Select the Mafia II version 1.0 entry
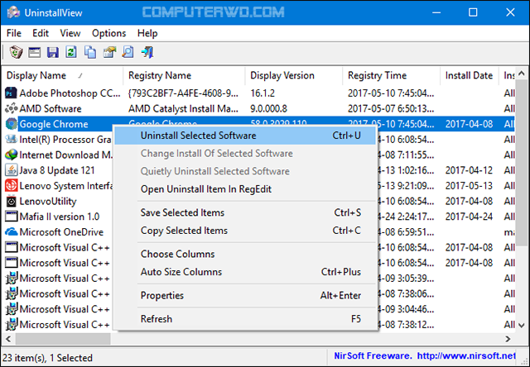Screen dimensions: 530x367 pyautogui.click(x=60, y=217)
